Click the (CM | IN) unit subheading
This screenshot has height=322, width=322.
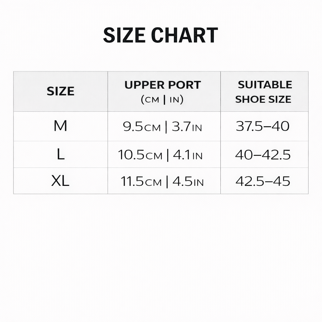coord(163,100)
